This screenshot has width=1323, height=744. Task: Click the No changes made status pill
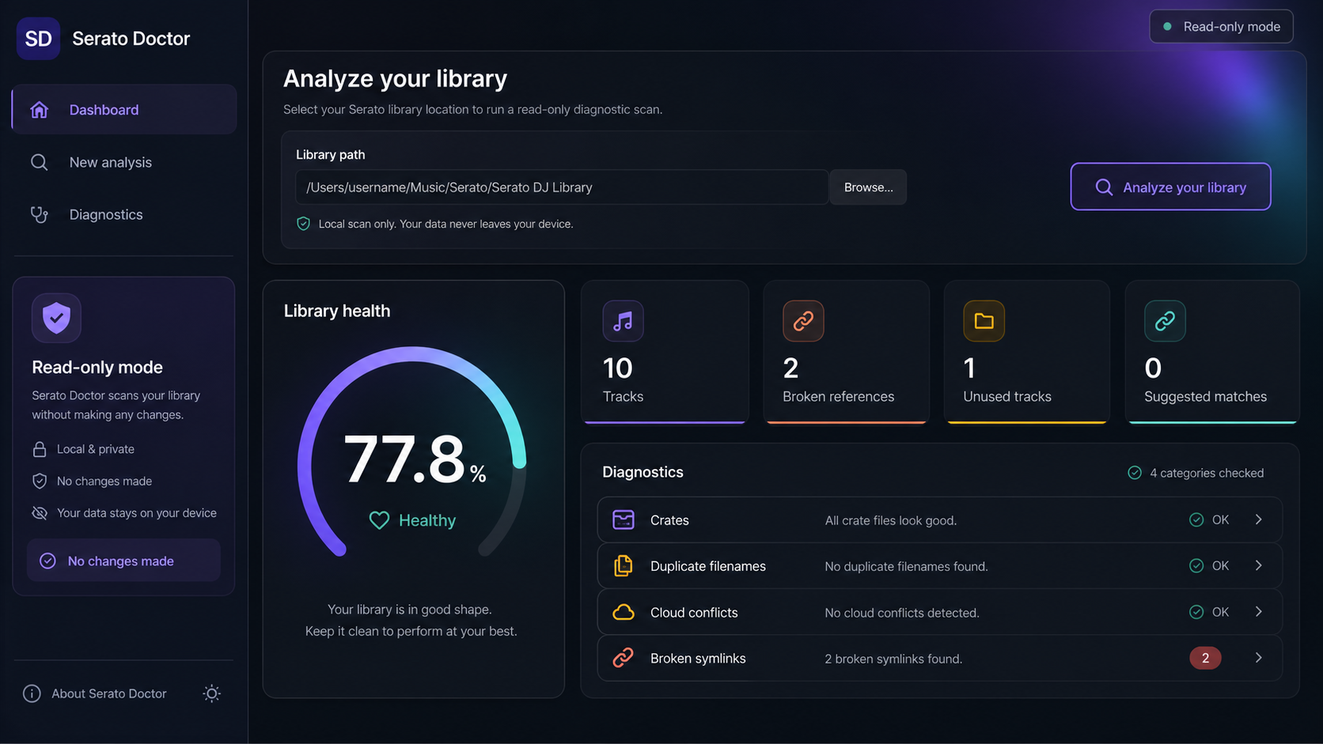[123, 561]
